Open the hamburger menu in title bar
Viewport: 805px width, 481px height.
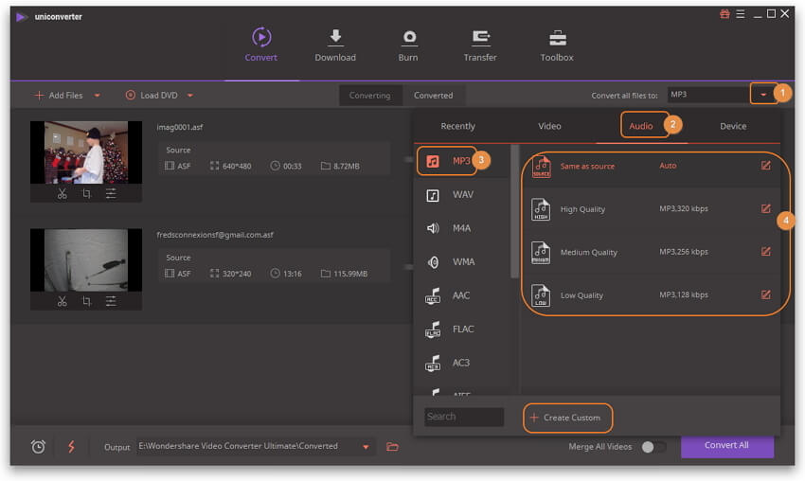coord(741,14)
